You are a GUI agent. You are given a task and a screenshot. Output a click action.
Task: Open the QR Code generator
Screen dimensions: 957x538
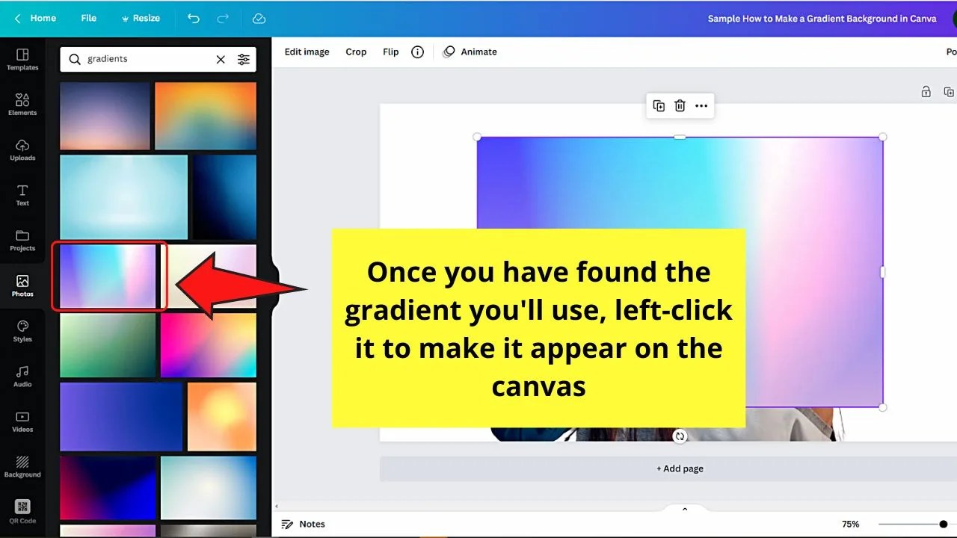pyautogui.click(x=22, y=513)
